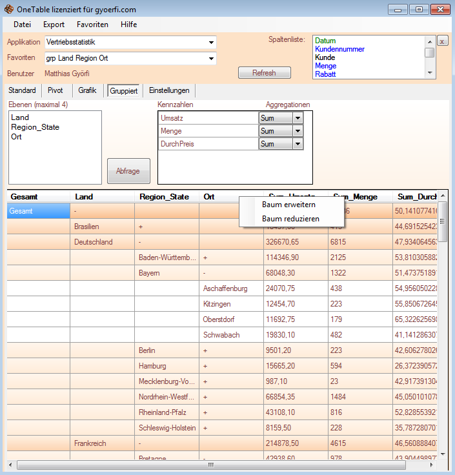Expand the Baden-Württemberg row plus sign

click(205, 258)
